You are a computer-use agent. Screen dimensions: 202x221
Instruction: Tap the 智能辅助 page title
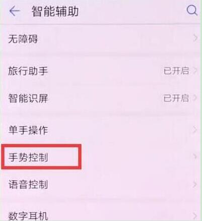pos(55,11)
